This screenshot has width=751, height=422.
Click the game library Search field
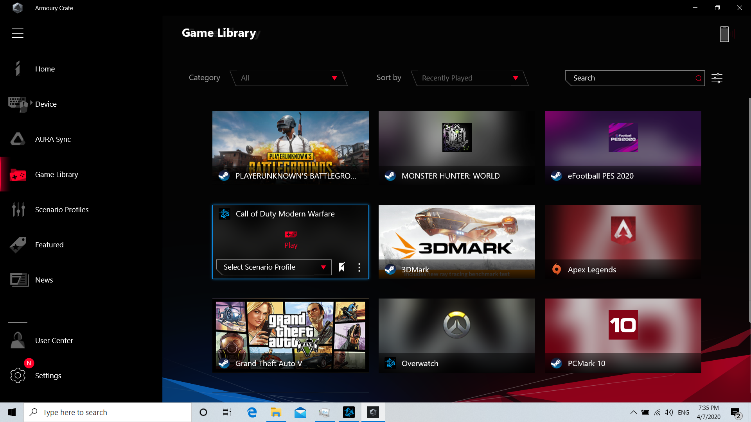(x=634, y=78)
